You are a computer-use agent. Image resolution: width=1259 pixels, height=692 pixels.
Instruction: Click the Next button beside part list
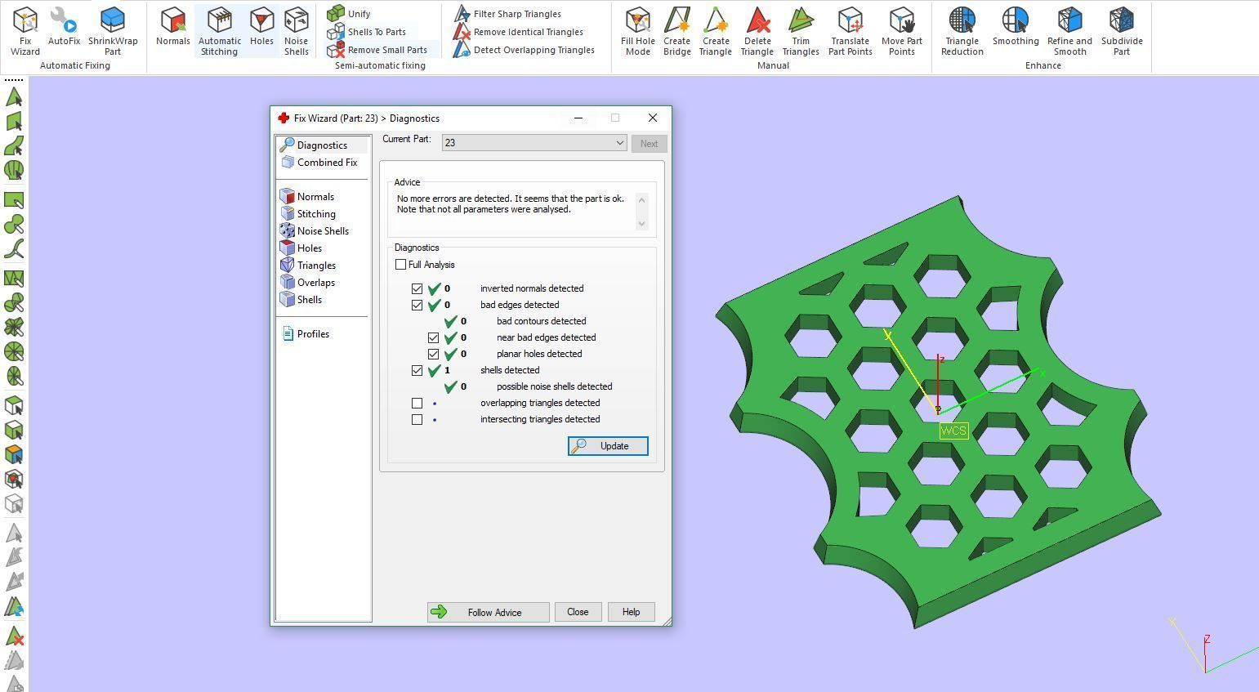point(649,144)
